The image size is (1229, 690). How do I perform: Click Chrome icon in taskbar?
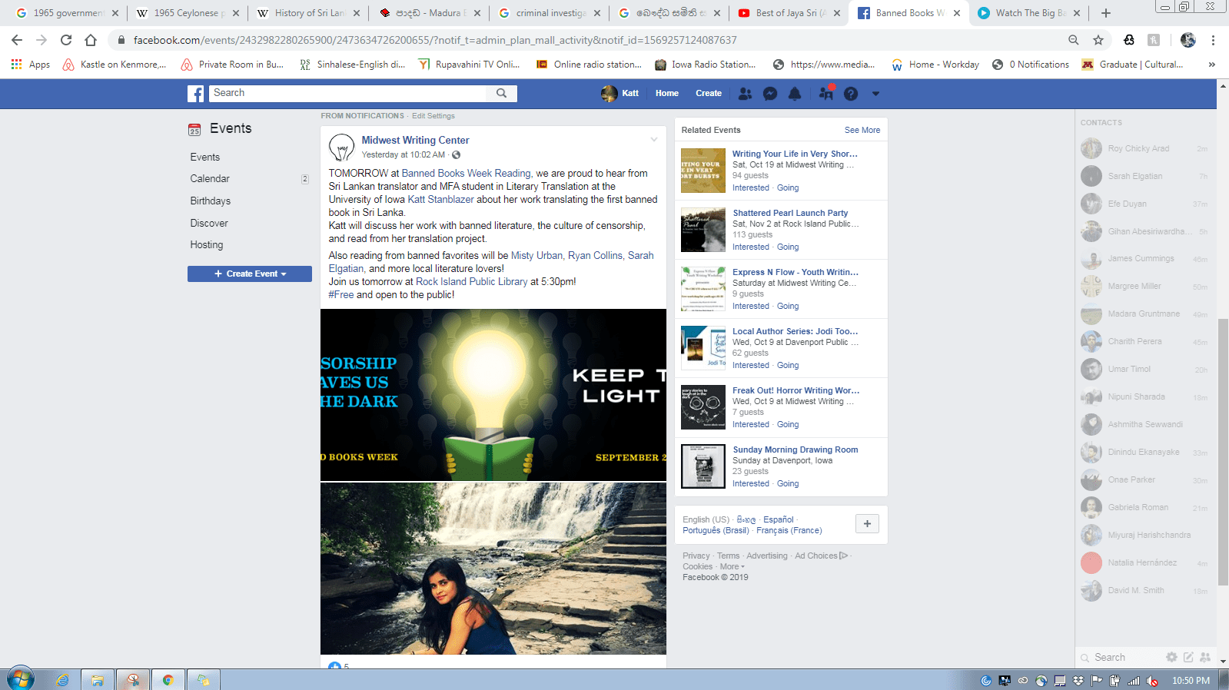point(168,680)
